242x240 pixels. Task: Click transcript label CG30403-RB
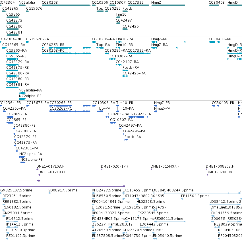(x=220, y=39)
